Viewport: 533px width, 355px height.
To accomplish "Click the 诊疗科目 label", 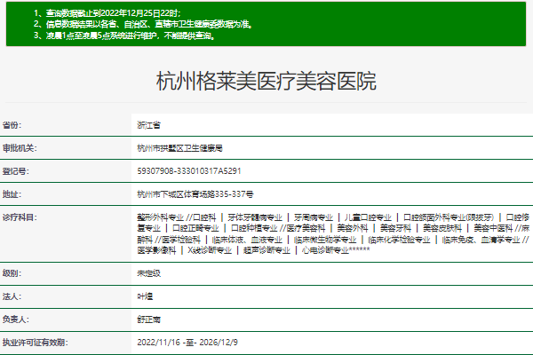I will point(20,217).
